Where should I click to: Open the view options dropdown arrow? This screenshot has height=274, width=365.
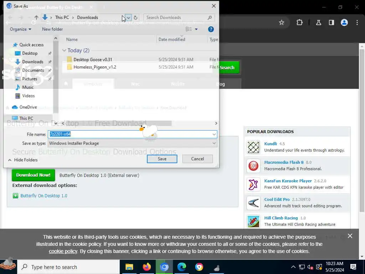pos(196,29)
